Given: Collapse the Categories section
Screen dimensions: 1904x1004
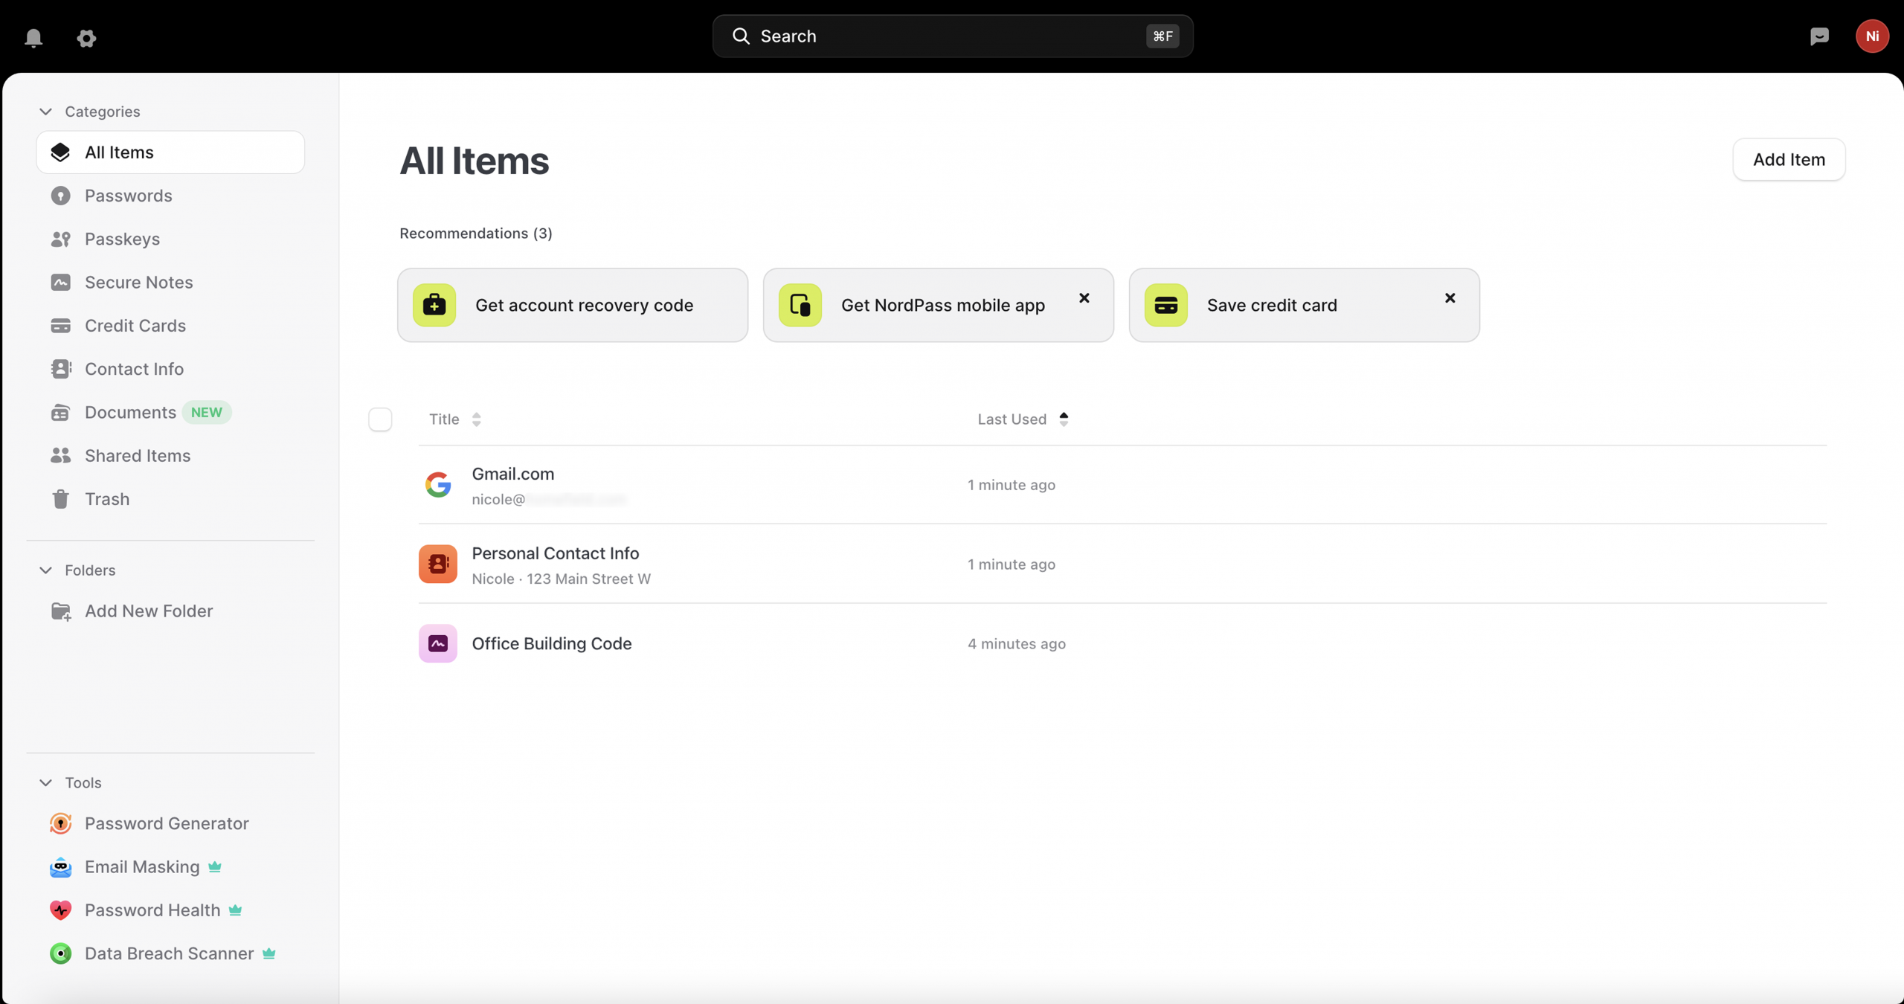Looking at the screenshot, I should 45,112.
